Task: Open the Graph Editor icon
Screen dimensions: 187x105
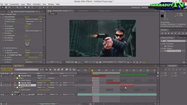Action: 74,70
